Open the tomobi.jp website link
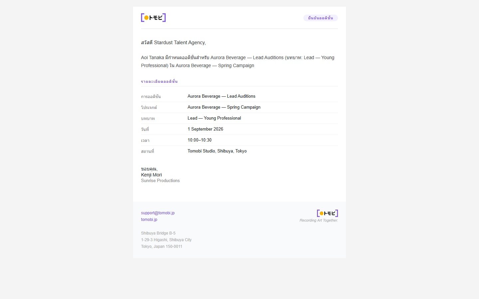The height and width of the screenshot is (299, 479). [x=149, y=220]
